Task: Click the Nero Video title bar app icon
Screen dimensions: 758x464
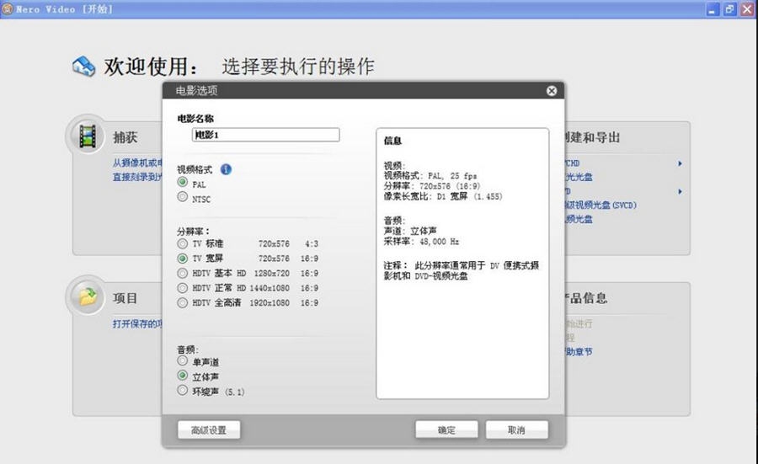Action: tap(8, 8)
